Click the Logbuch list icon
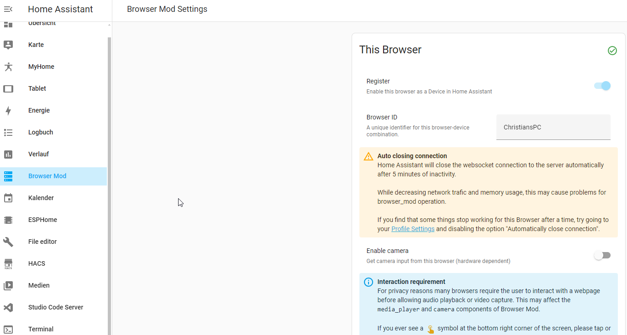627x335 pixels. point(8,132)
